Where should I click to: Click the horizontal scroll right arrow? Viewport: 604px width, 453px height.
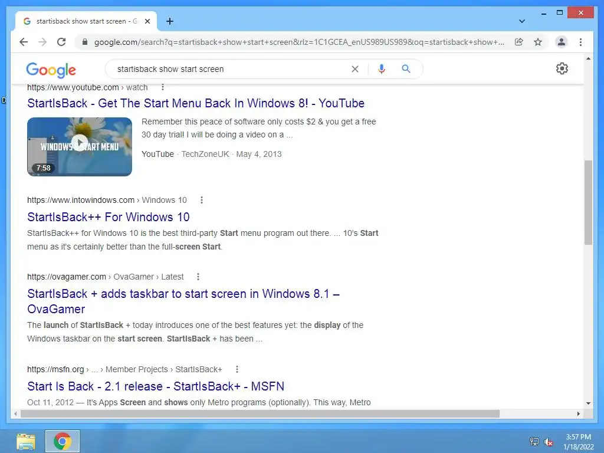(578, 413)
